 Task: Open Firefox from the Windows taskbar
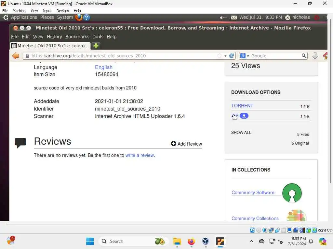(x=191, y=241)
